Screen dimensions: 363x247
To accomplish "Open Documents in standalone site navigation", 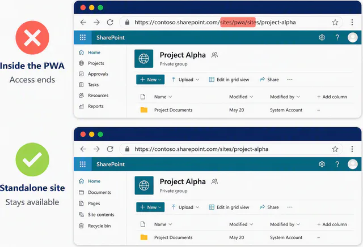I will click(95, 192).
